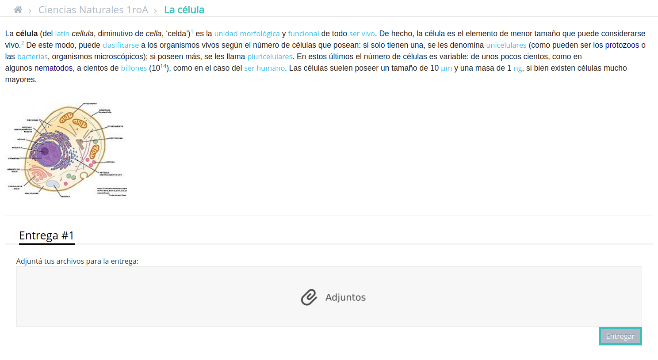Go to the home icon in breadcrumb

click(x=18, y=10)
